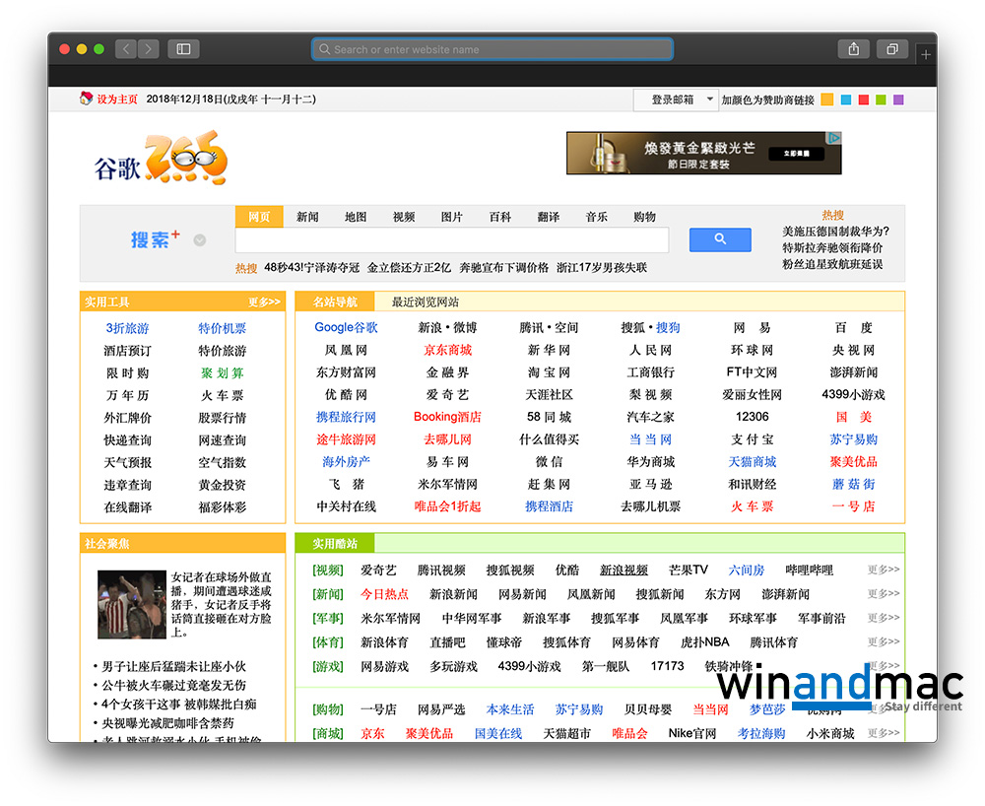Image resolution: width=985 pixels, height=806 pixels.
Task: Open the 登录邮箱 dropdown
Action: (x=676, y=100)
